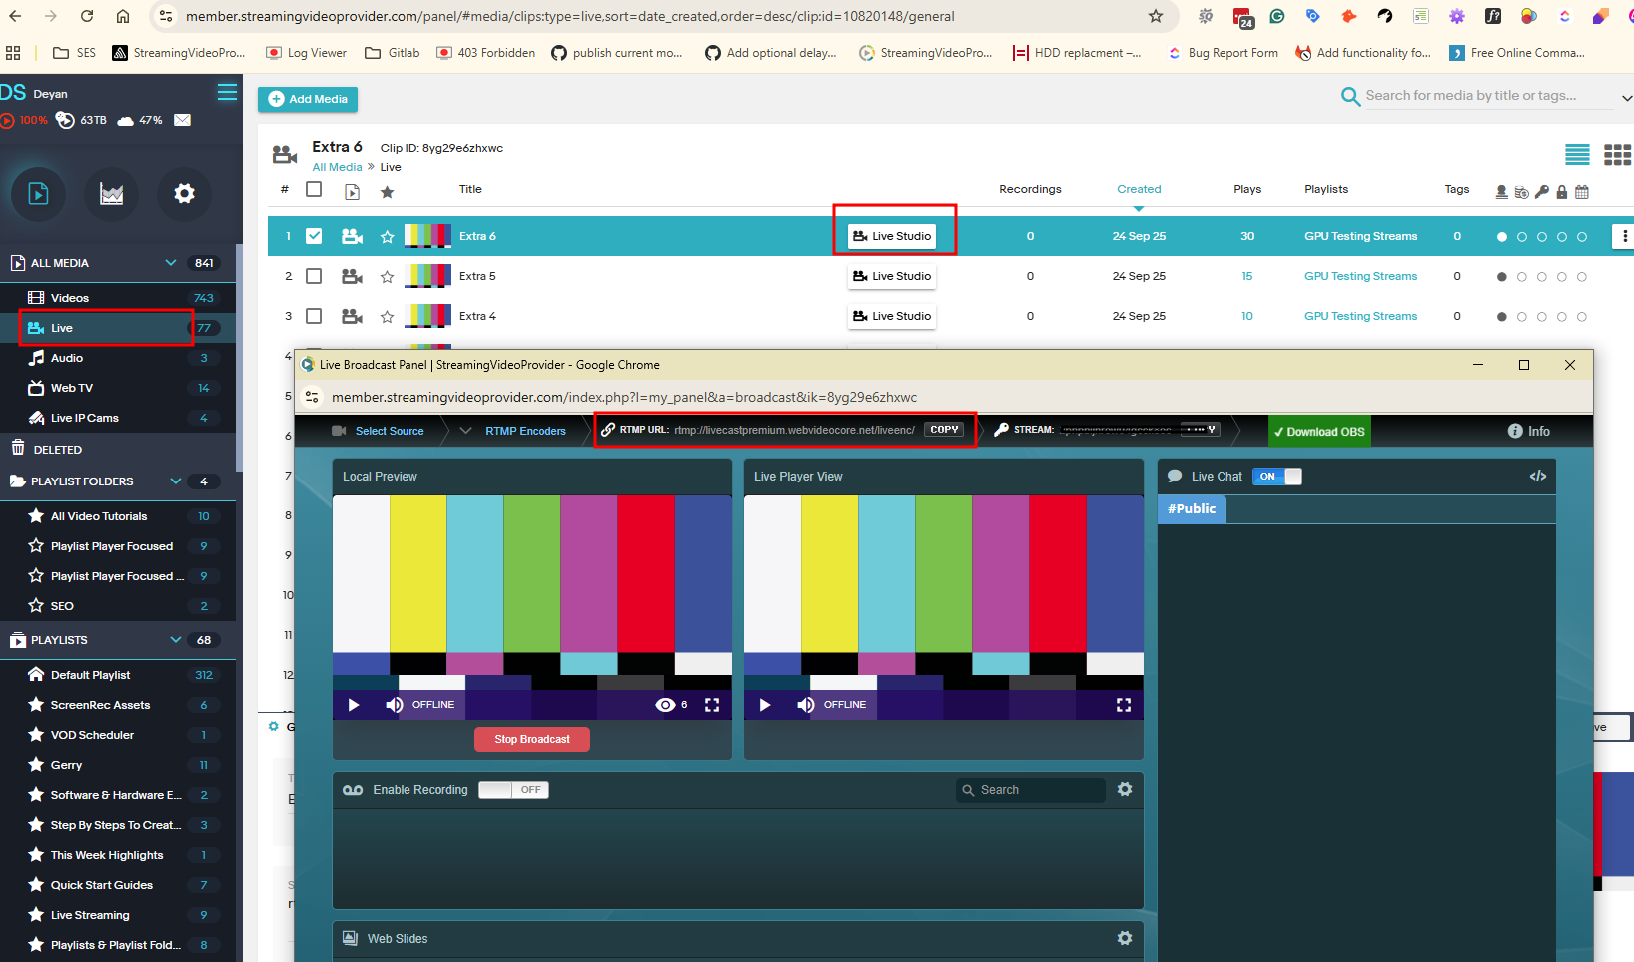
Task: Turn off the Live Chat toggle
Action: [x=1276, y=477]
